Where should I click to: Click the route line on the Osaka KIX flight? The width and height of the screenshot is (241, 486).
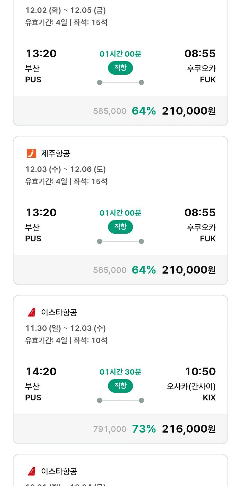tap(121, 400)
